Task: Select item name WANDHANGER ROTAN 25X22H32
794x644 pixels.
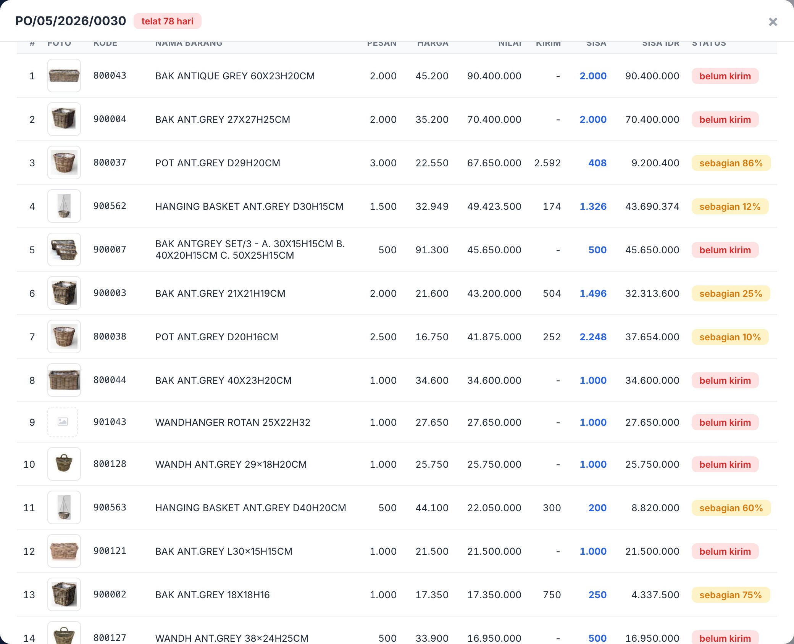Action: point(233,422)
